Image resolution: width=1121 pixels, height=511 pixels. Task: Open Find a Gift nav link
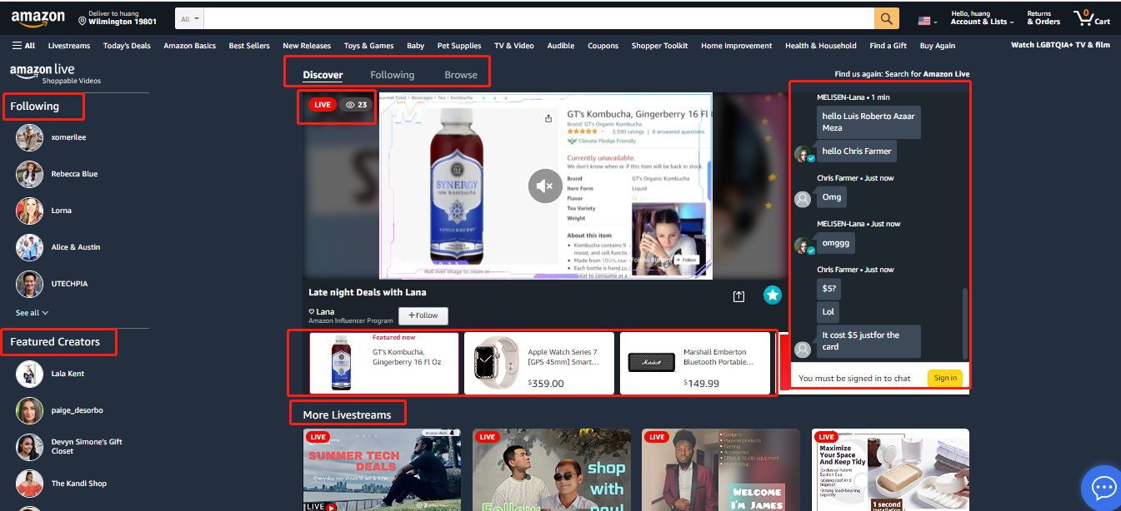pos(888,46)
